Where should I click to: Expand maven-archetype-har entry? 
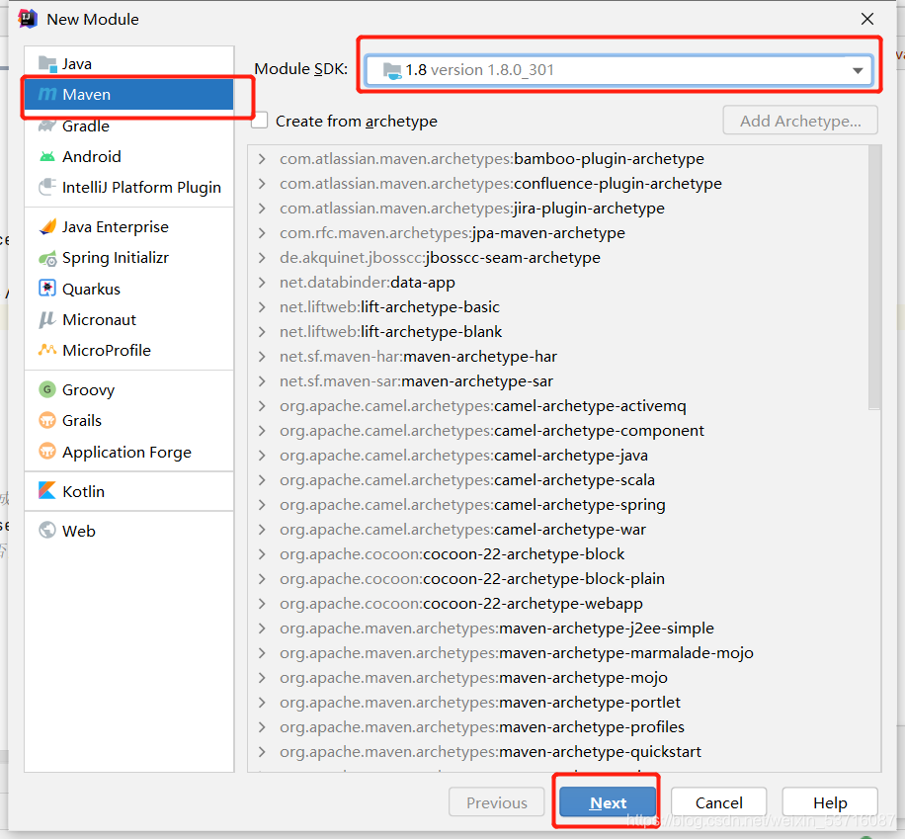262,357
